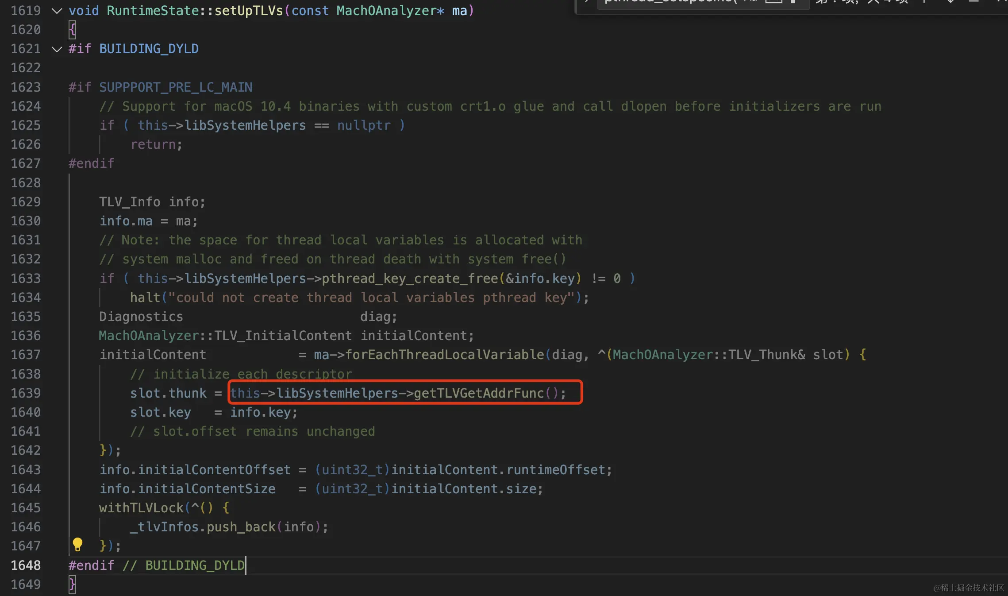Click the TLV_Info type on line 1629
The height and width of the screenshot is (596, 1008).
(130, 202)
